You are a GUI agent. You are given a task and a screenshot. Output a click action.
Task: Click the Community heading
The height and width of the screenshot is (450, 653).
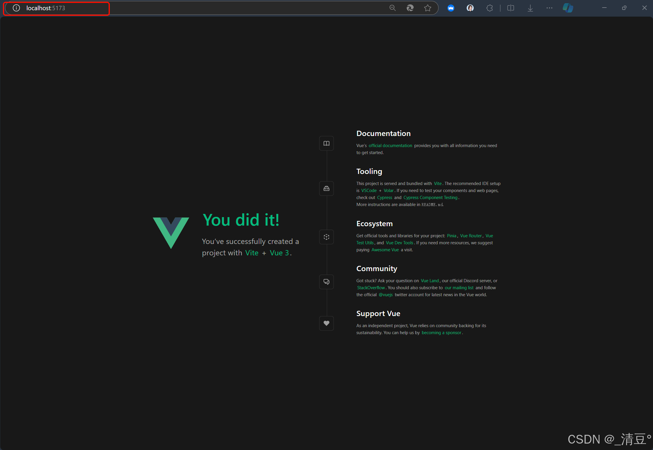pos(377,268)
